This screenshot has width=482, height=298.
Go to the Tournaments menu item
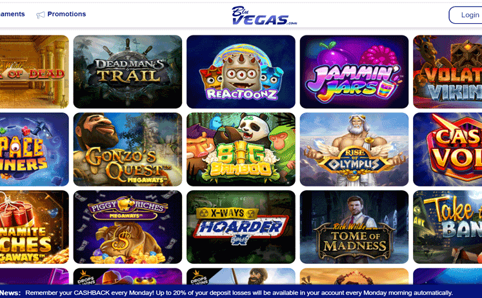click(x=12, y=14)
